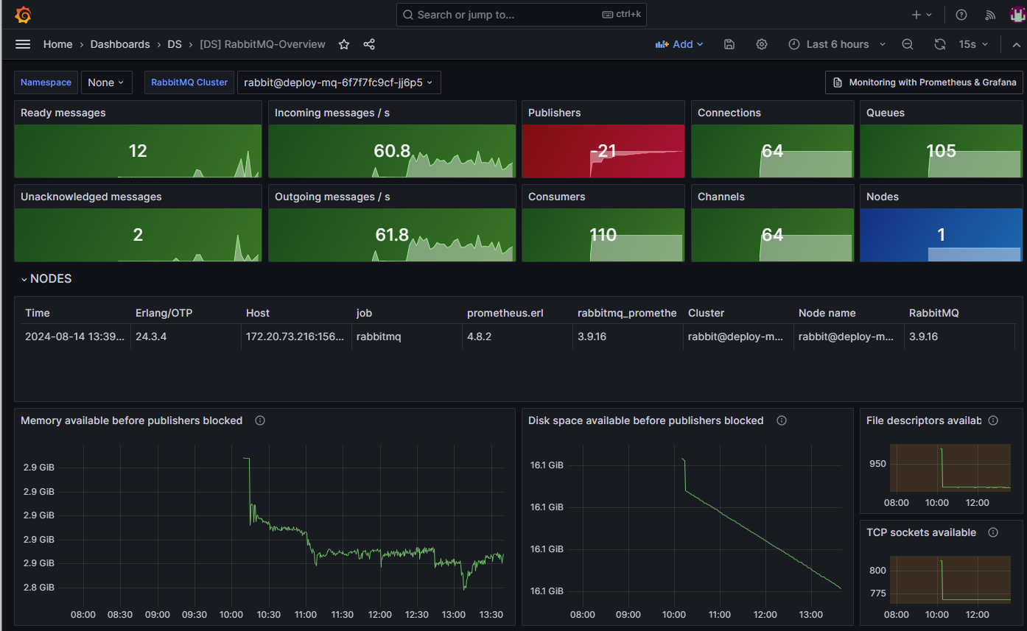Open Monitoring with Prometheus & Grafana link

click(x=924, y=82)
